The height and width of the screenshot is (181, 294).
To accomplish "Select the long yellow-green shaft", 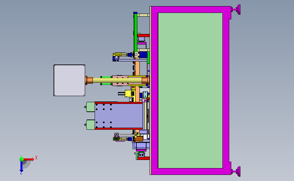I will pos(117,80).
